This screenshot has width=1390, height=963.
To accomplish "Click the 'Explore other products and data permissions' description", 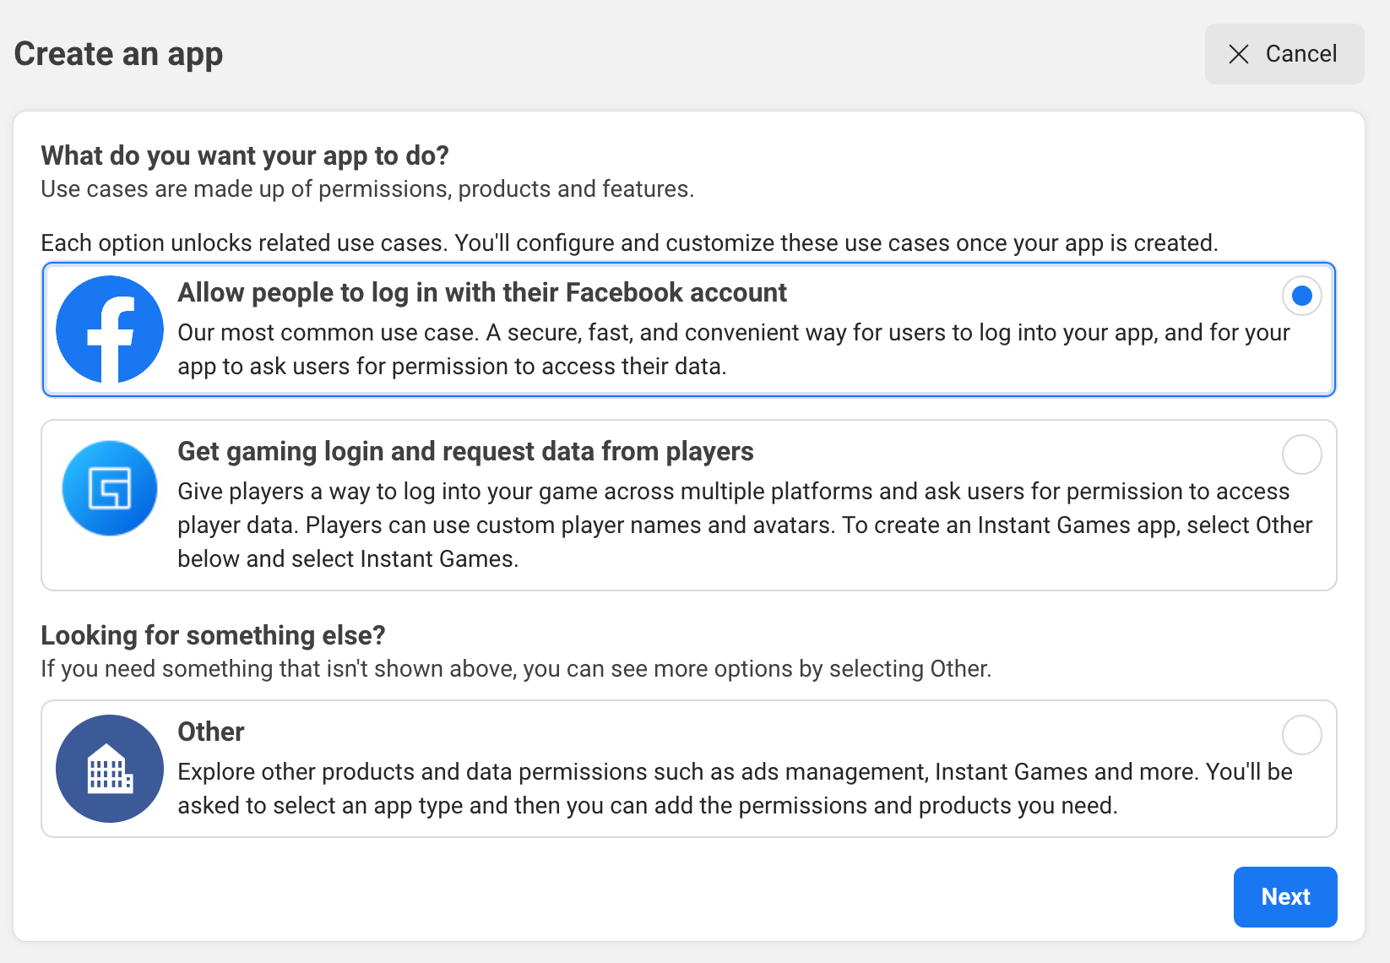I will 735,789.
